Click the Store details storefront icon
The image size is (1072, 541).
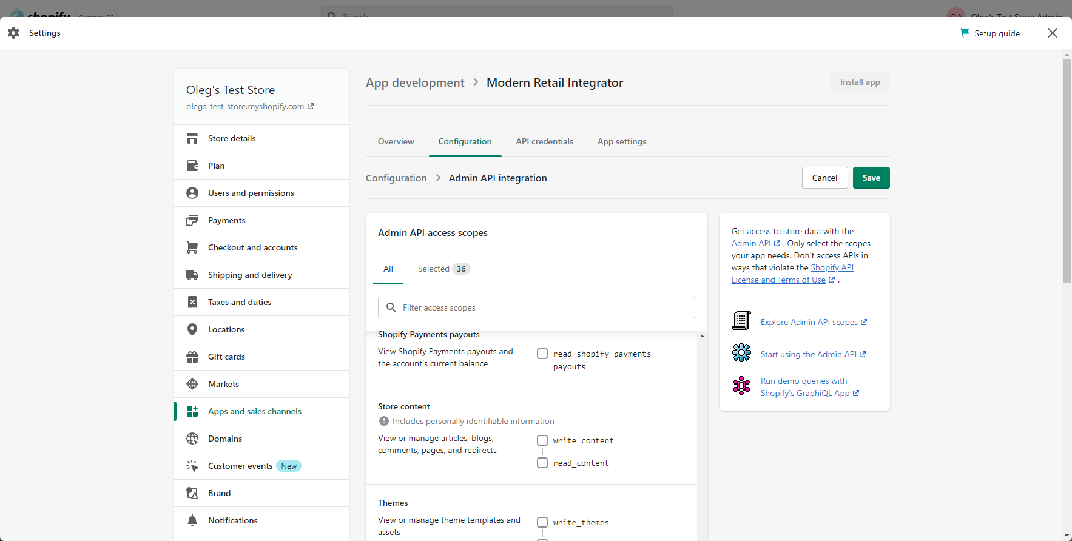coord(192,138)
